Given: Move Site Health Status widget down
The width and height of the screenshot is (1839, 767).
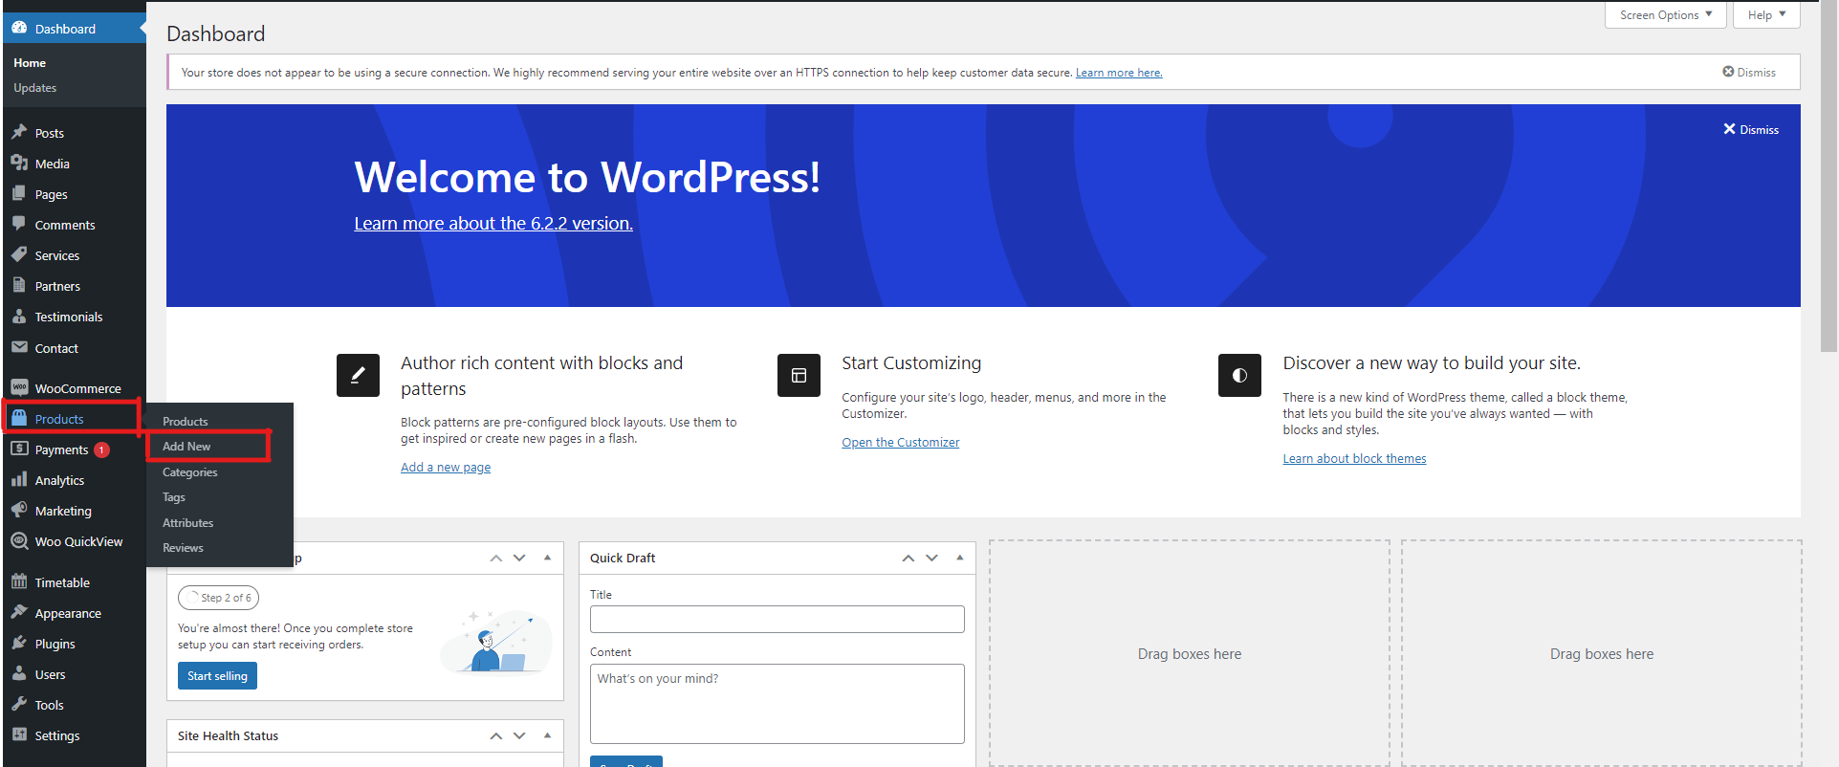Looking at the screenshot, I should [519, 735].
